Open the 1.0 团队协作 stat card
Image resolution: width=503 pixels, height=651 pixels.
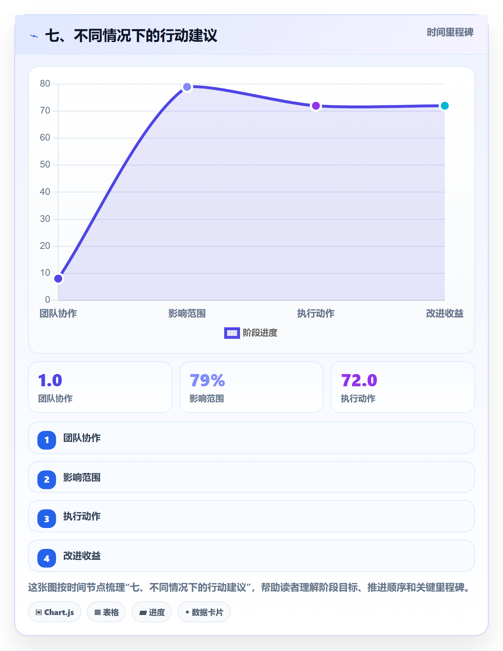(x=100, y=387)
